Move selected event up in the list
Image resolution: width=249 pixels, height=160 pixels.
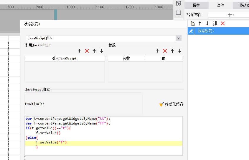click(x=200, y=23)
